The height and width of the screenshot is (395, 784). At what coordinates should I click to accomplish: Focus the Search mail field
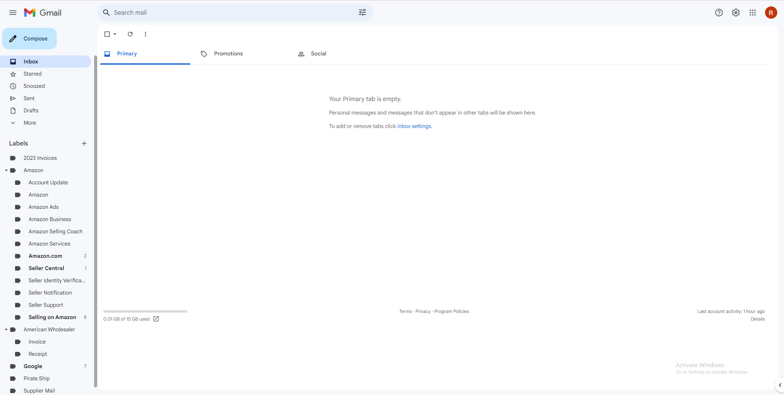pos(235,13)
